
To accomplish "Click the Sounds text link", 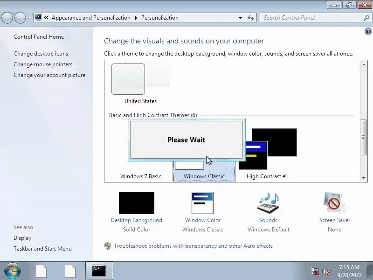I will [x=269, y=220].
